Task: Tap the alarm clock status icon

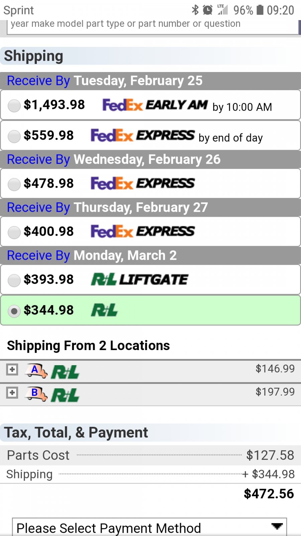Action: tap(208, 10)
